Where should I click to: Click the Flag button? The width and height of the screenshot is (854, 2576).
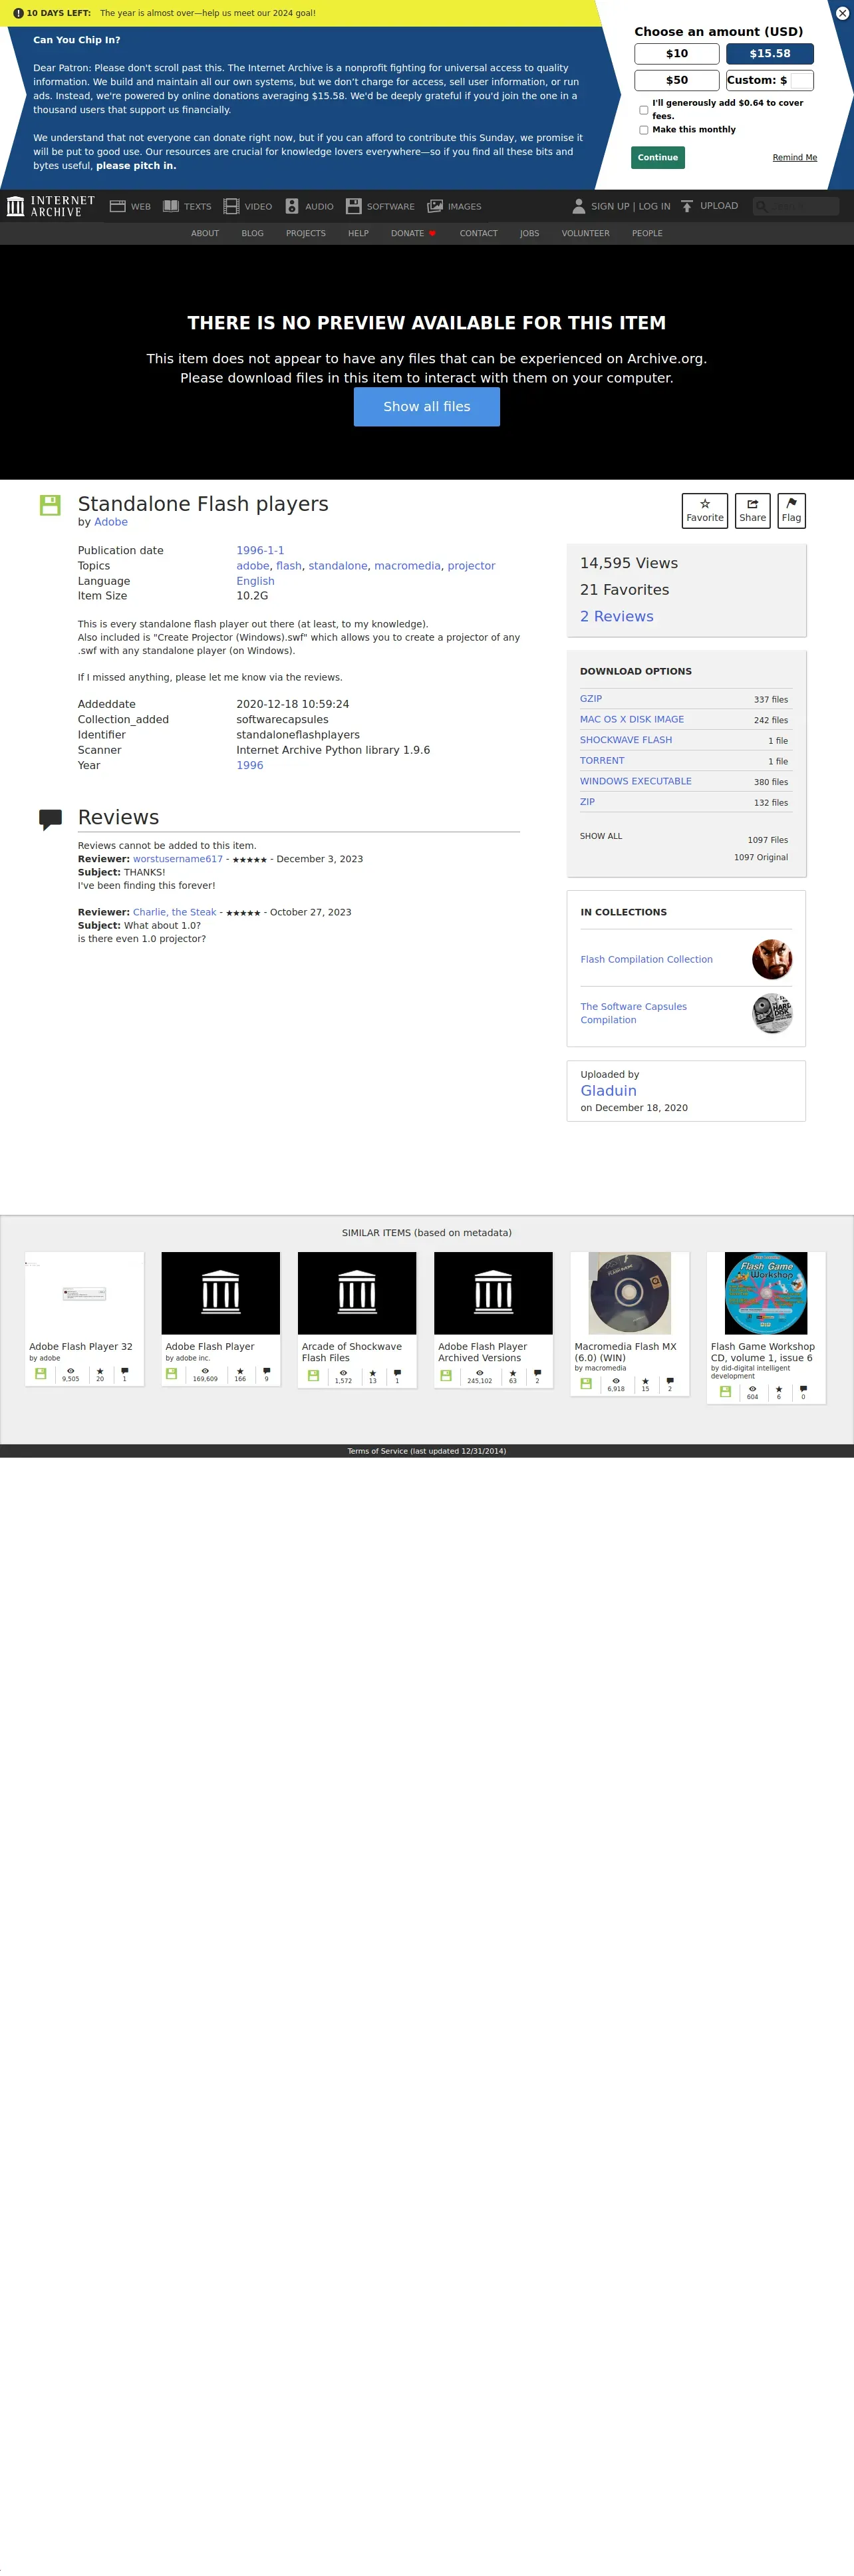(791, 511)
